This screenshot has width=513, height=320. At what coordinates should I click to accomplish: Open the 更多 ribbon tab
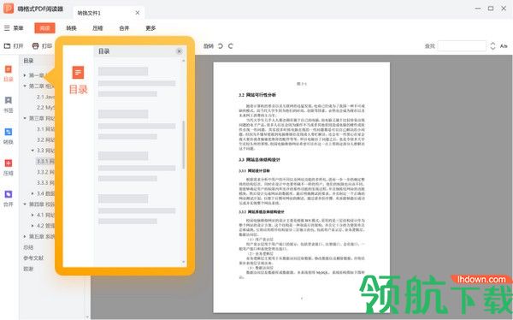coord(150,28)
